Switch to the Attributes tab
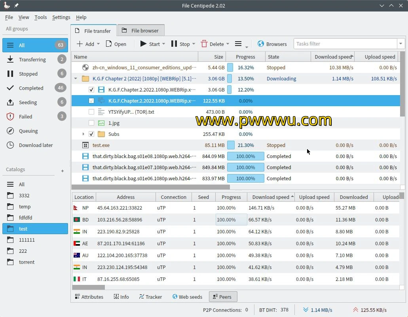Image resolution: width=408 pixels, height=317 pixels. [x=89, y=297]
